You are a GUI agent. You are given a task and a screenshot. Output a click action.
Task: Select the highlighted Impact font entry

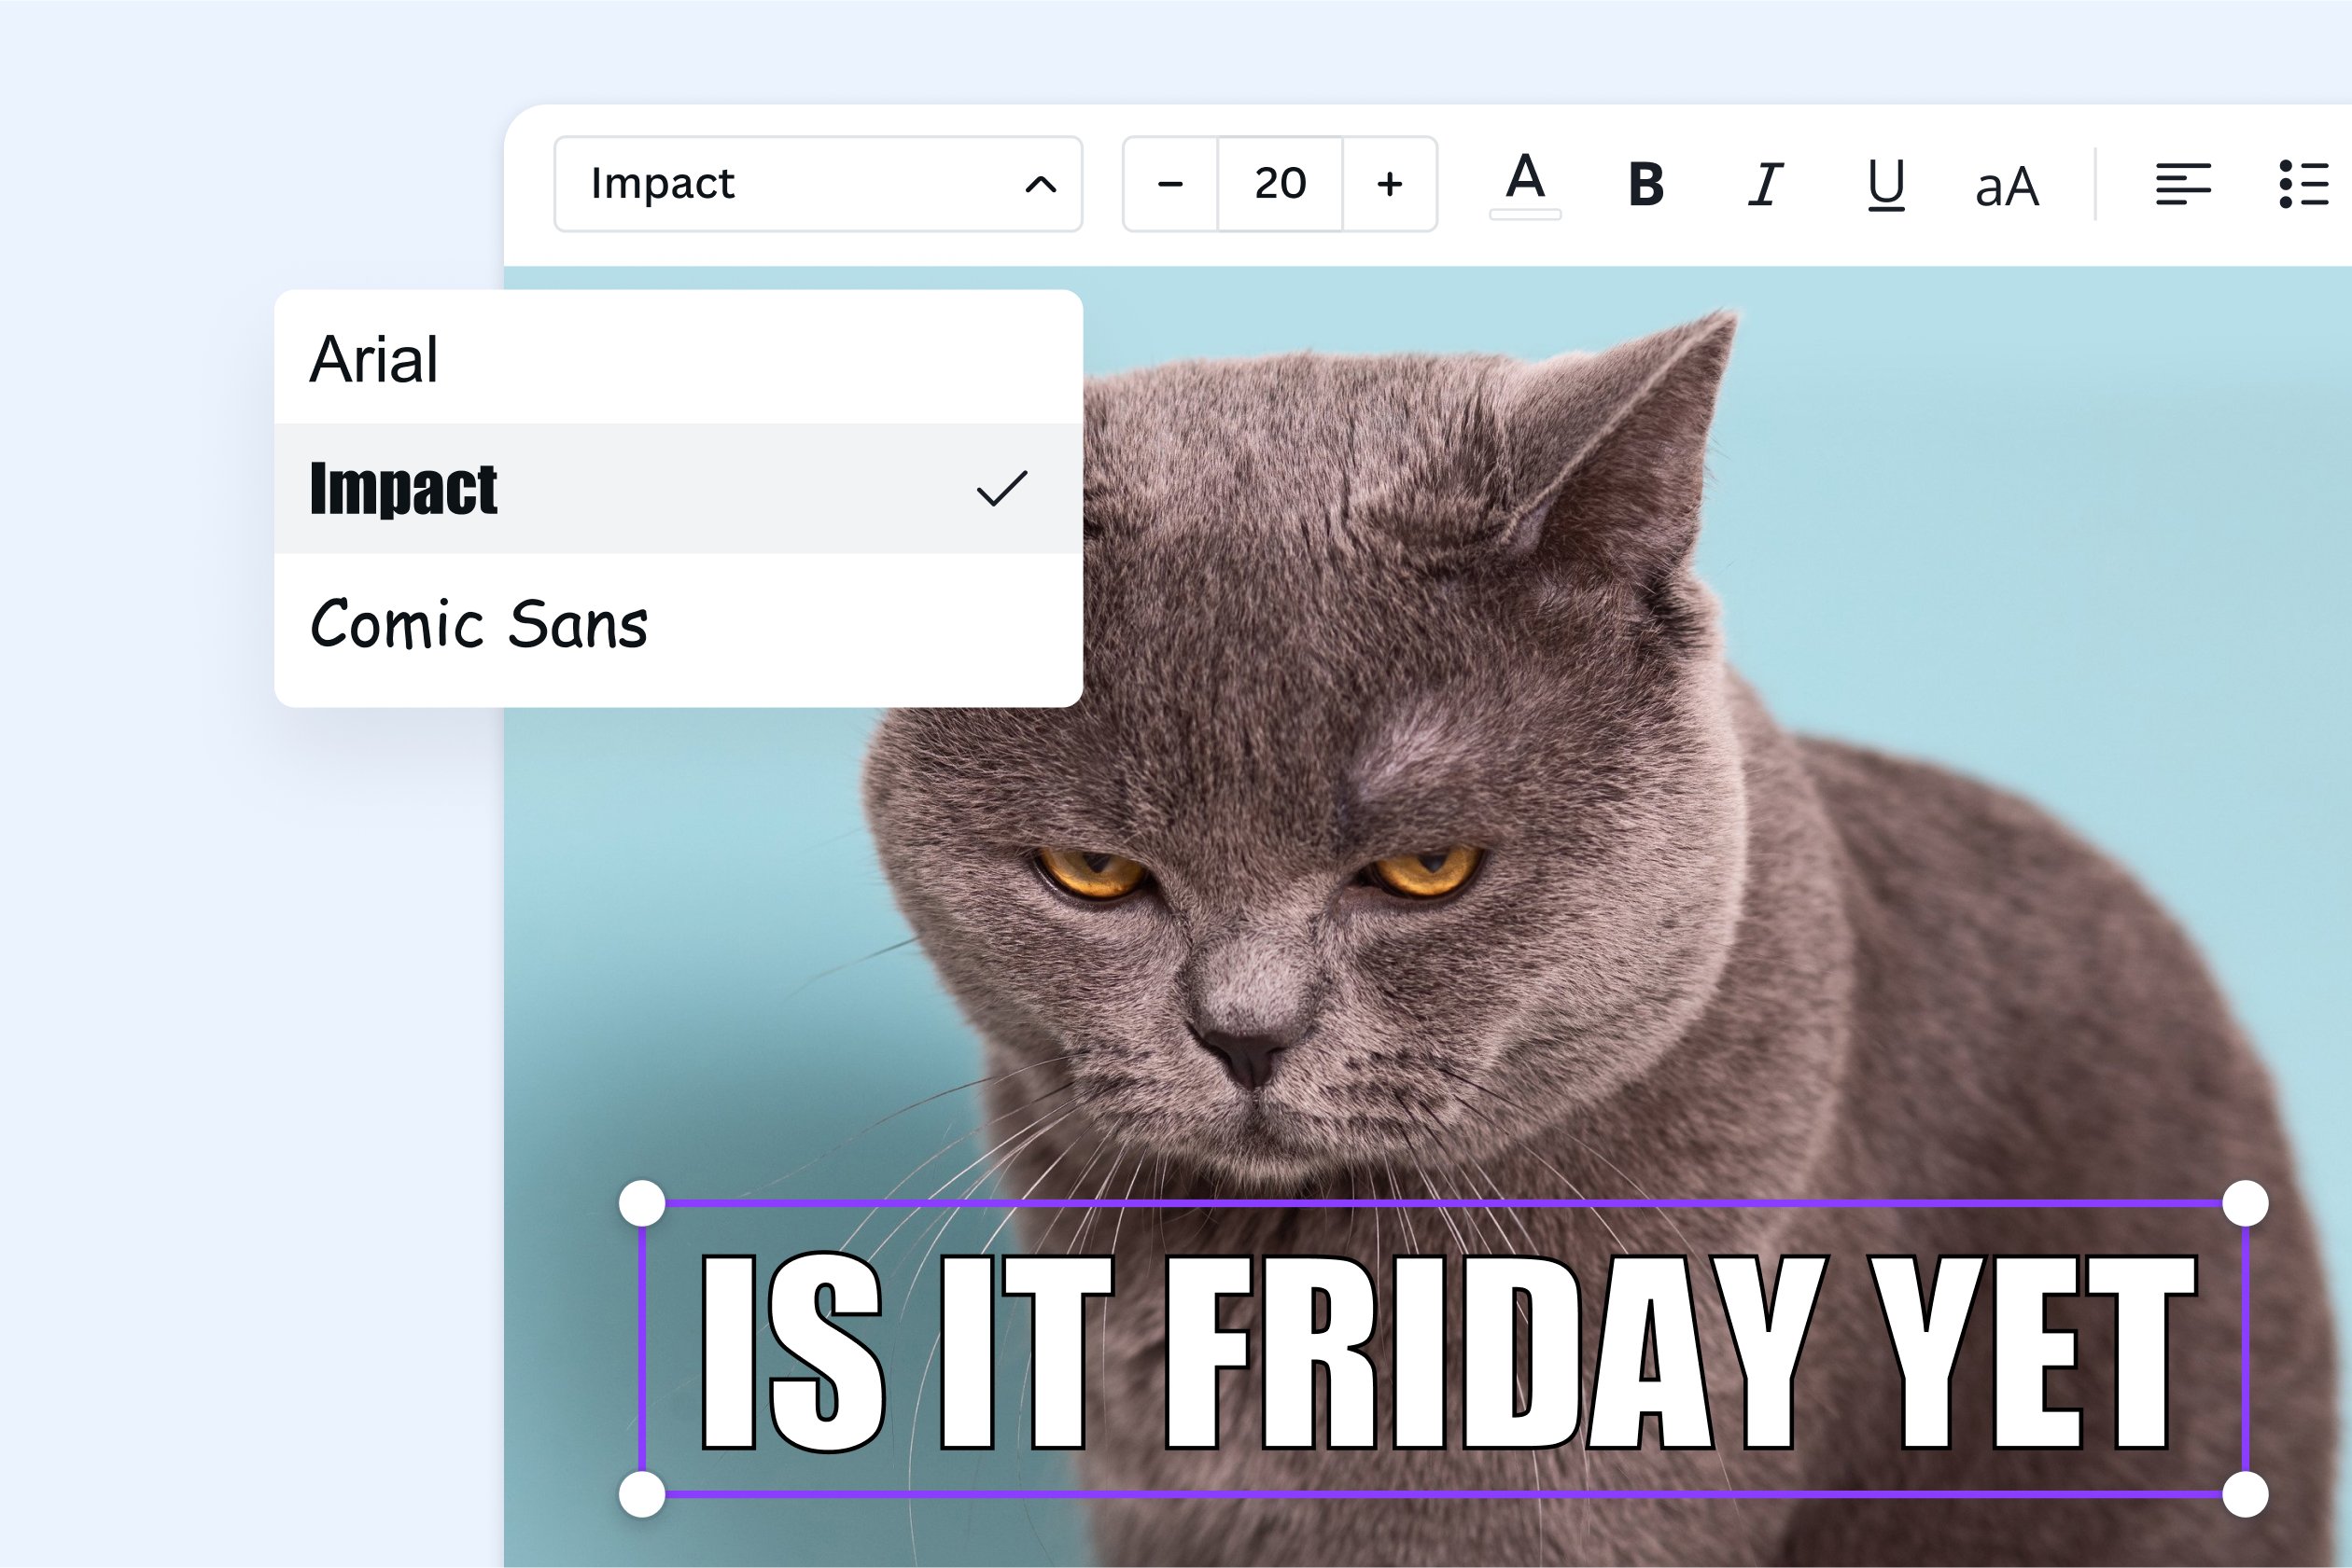click(402, 490)
